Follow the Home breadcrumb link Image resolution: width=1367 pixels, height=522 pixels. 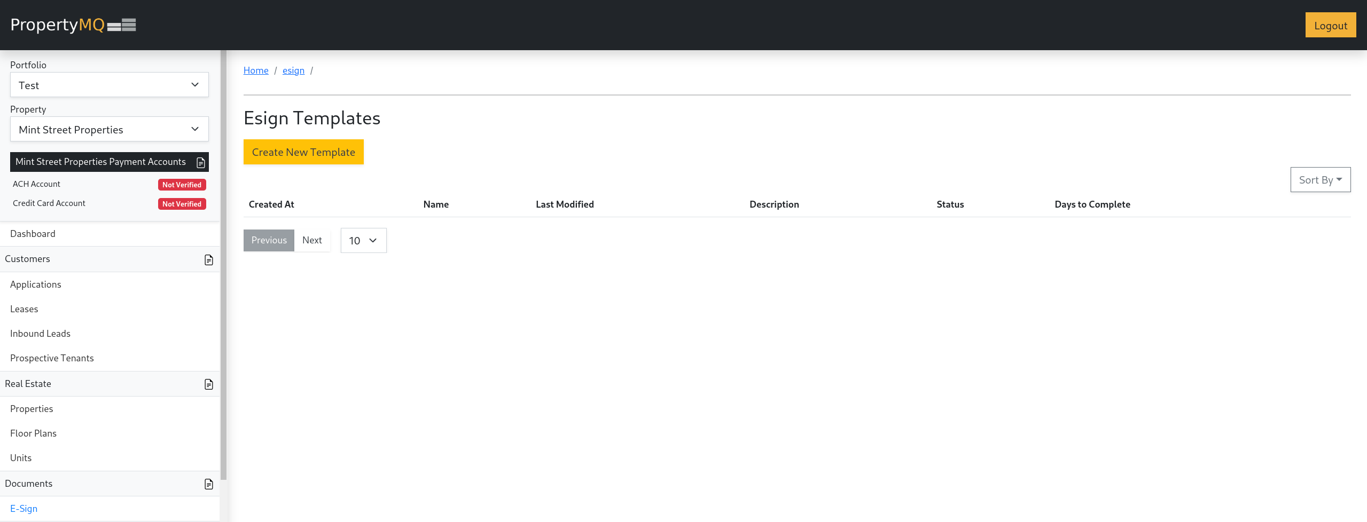(x=256, y=70)
